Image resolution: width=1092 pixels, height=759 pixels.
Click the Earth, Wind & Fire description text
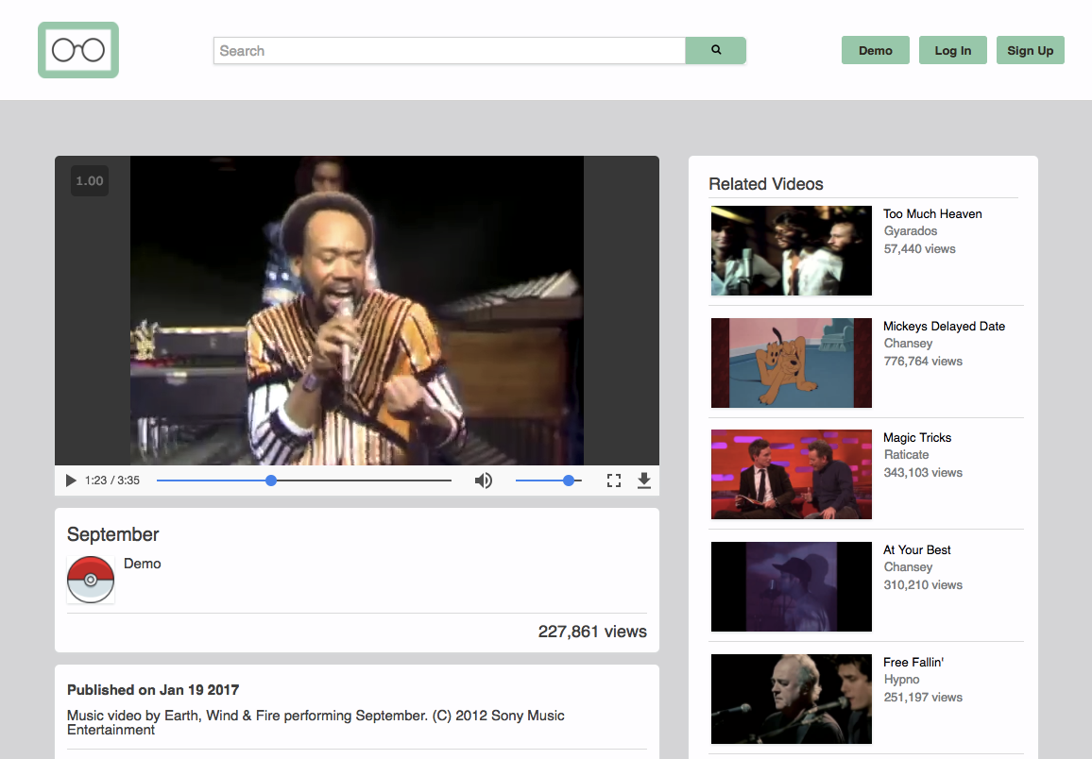point(316,722)
